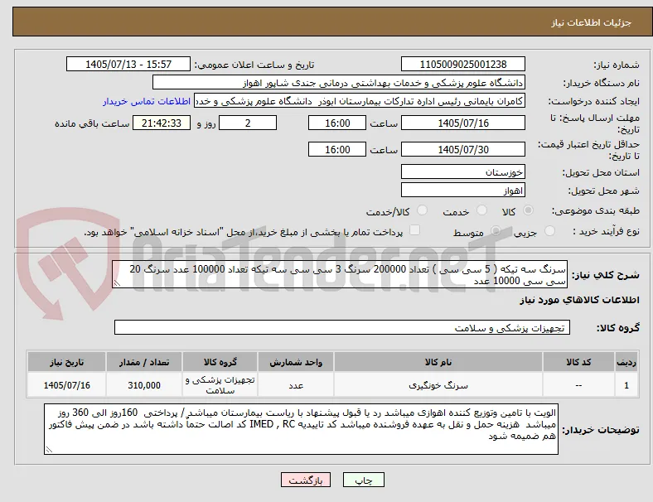653x502 pixels.
Task: Click price validity time field 16:00
Action: click(x=337, y=149)
